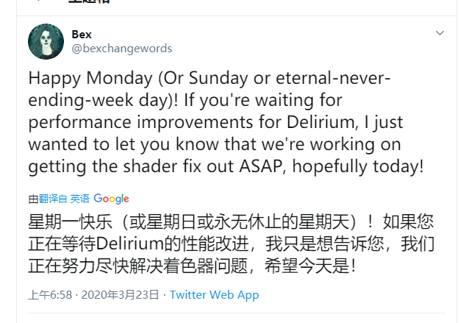The height and width of the screenshot is (323, 469).
Task: Click the "英语" source language link
Action: (80, 199)
